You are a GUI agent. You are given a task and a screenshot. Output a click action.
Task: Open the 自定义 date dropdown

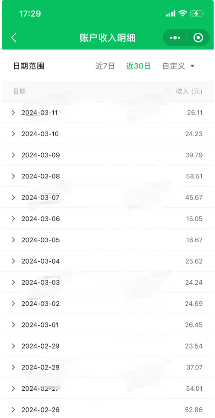pos(179,66)
